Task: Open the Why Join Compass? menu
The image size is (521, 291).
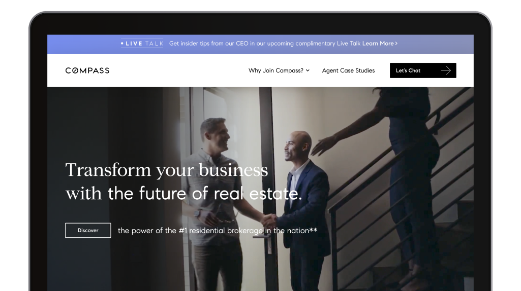Action: (x=279, y=70)
